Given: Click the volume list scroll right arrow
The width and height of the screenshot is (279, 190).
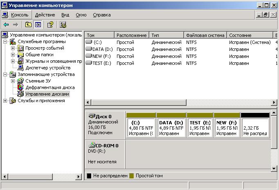Looking at the screenshot, I should (x=274, y=103).
